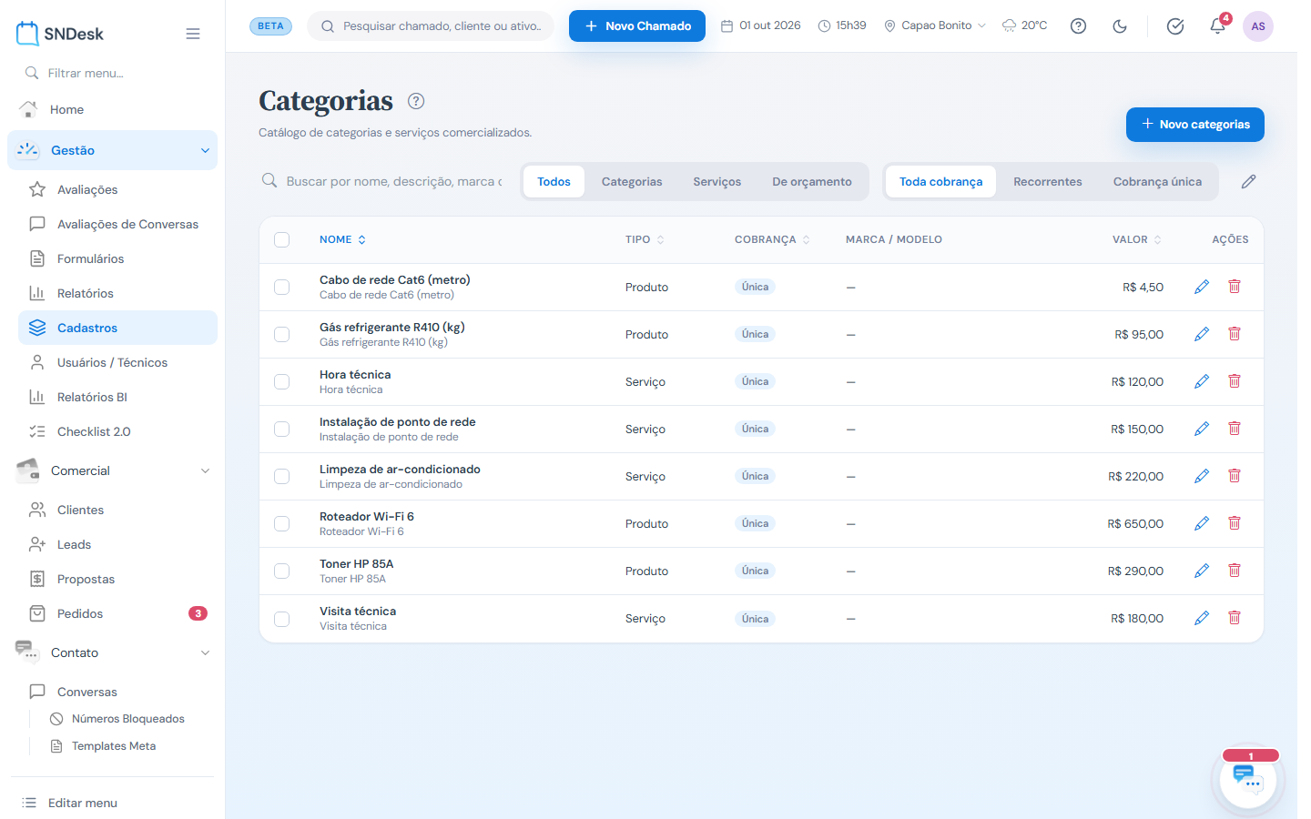Screen dimensions: 1311x819
Task: Collapse the Contato menu section
Action: 113,652
